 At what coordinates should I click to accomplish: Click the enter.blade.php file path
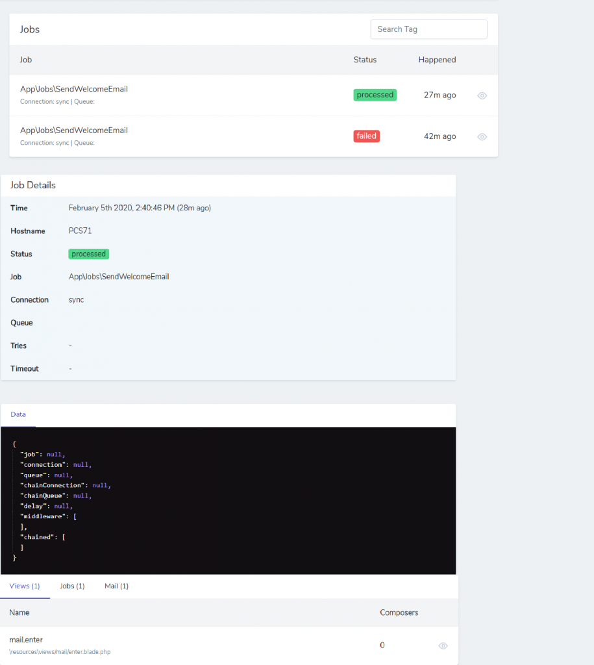[x=60, y=652]
